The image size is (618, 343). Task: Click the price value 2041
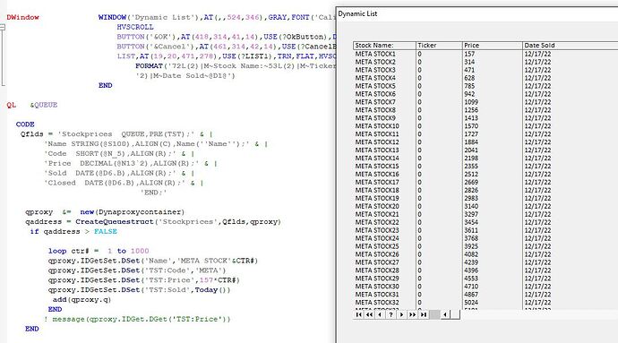471,150
